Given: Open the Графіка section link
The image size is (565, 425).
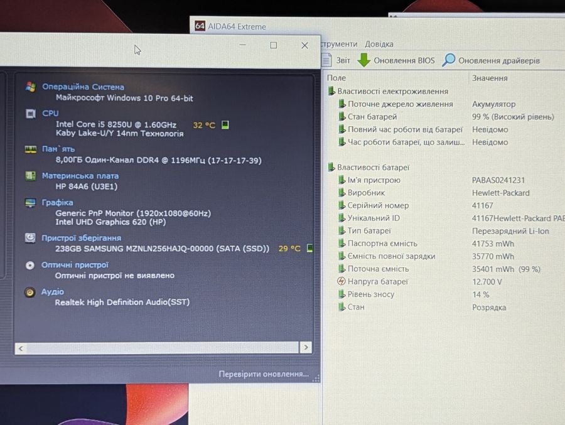Looking at the screenshot, I should pyautogui.click(x=57, y=202).
